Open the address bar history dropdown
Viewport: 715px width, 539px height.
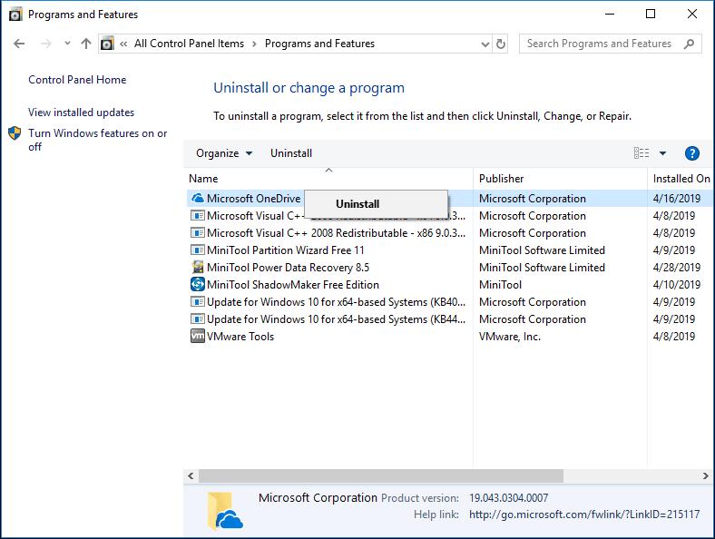[x=483, y=44]
